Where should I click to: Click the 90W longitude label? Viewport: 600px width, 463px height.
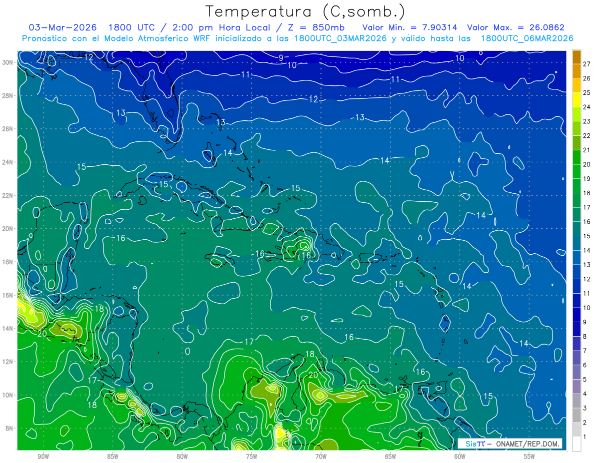(x=43, y=457)
